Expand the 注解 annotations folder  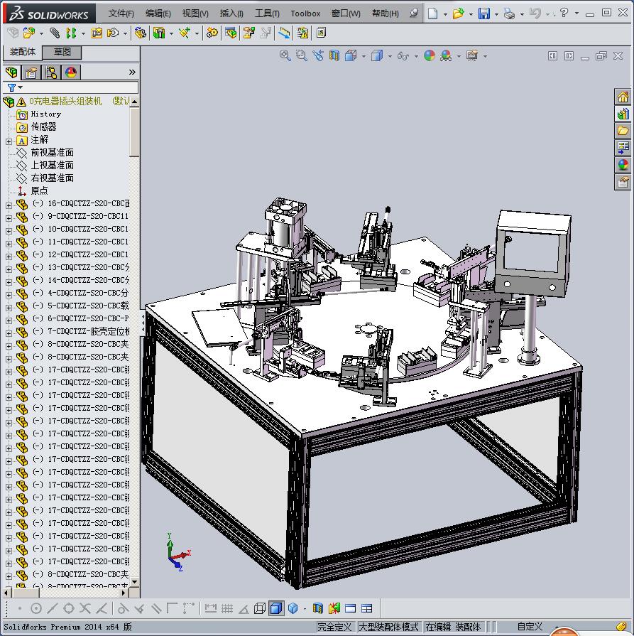(x=9, y=141)
